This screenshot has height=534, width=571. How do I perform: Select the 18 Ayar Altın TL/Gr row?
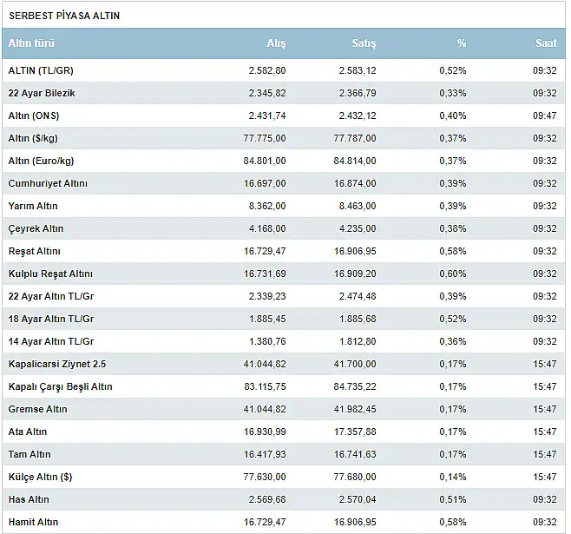click(284, 319)
